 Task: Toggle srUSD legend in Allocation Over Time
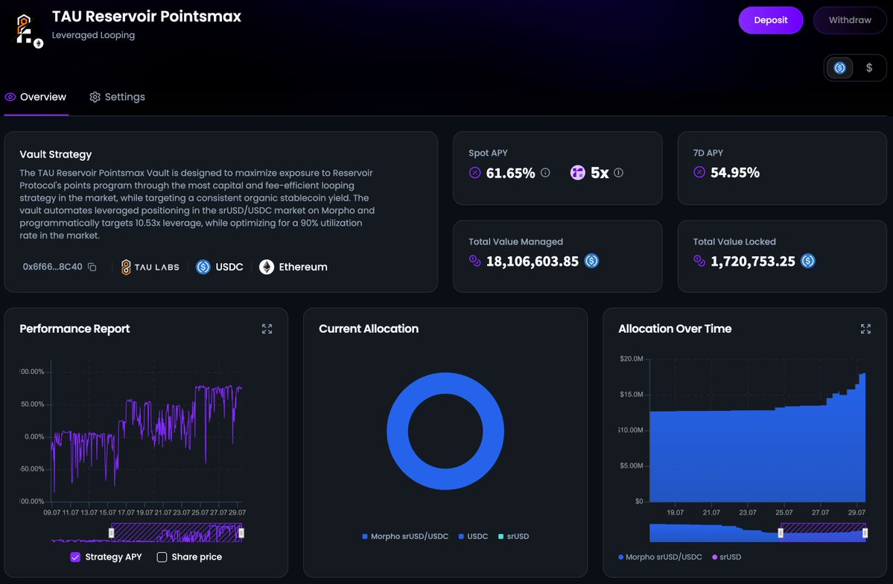tap(727, 556)
